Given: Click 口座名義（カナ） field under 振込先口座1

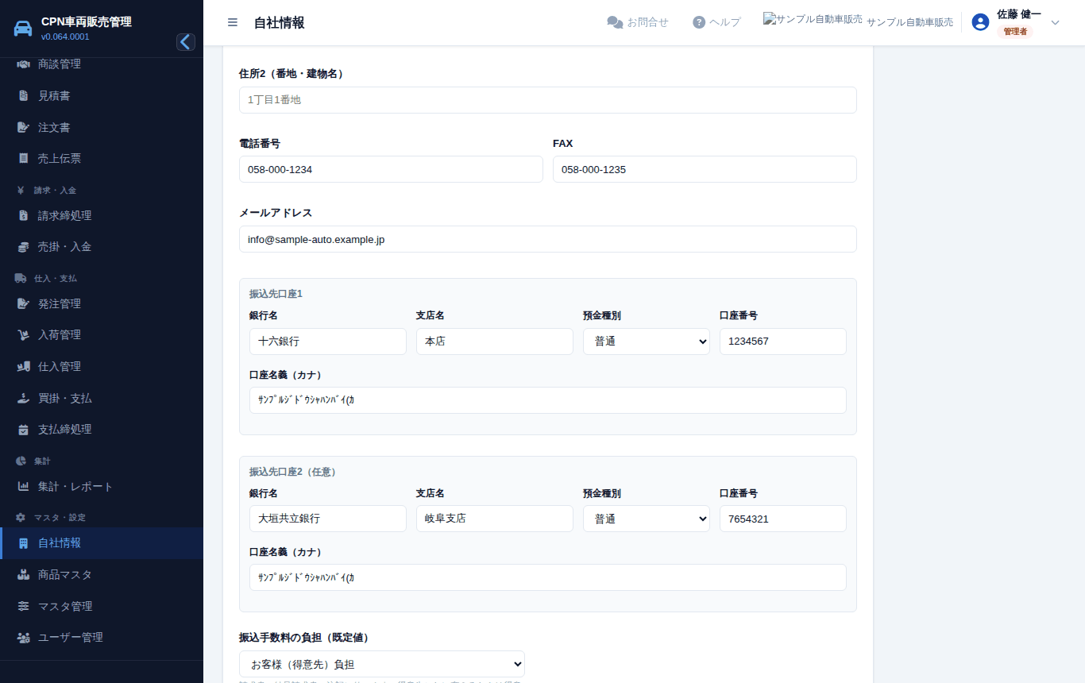Looking at the screenshot, I should click(548, 400).
